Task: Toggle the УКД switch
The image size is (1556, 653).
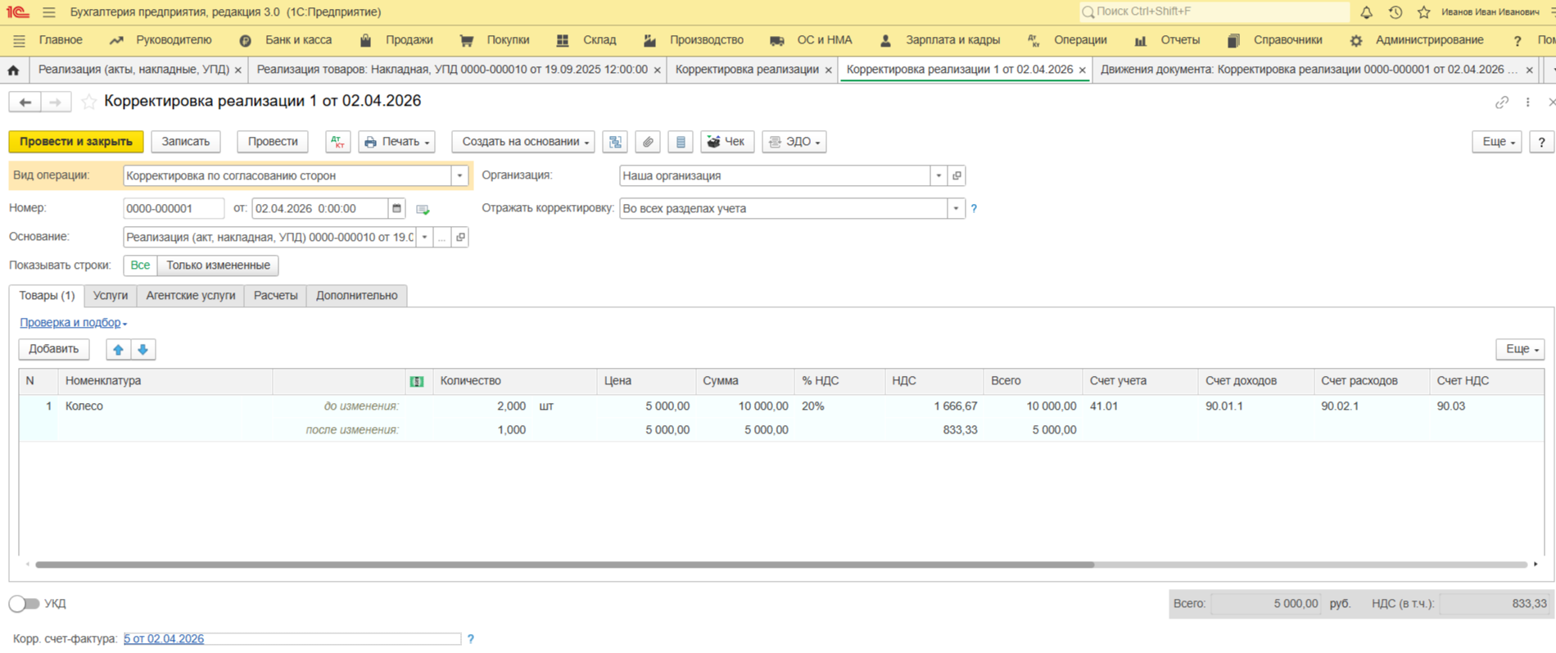Action: click(x=24, y=604)
